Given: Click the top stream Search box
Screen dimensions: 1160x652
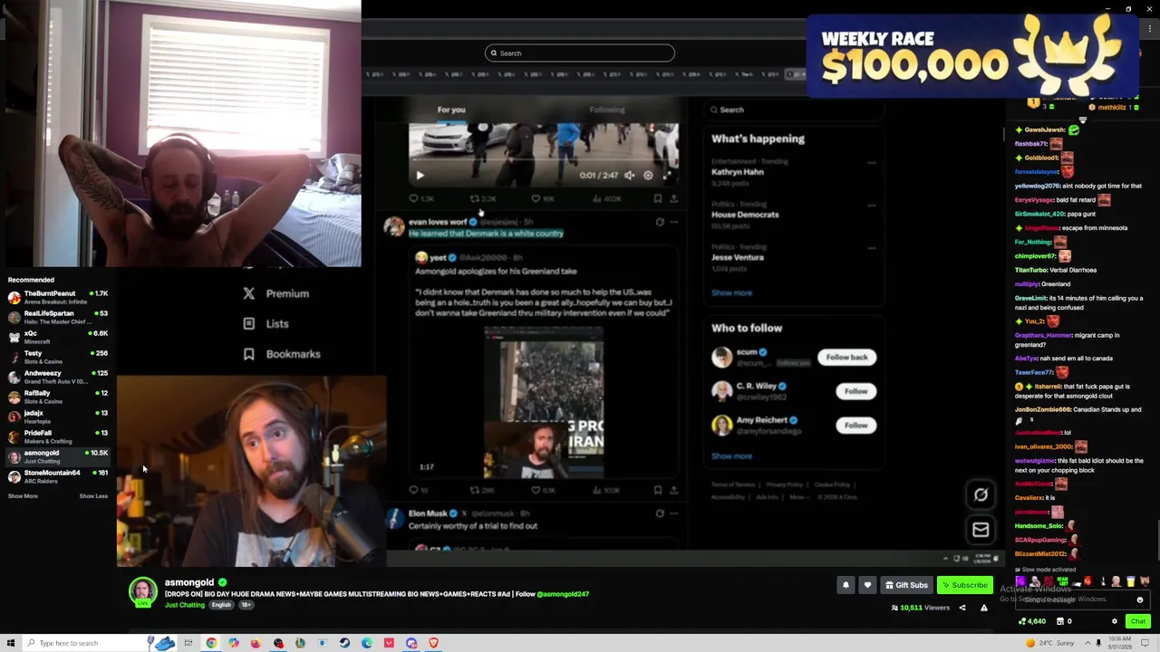Looking at the screenshot, I should (580, 53).
